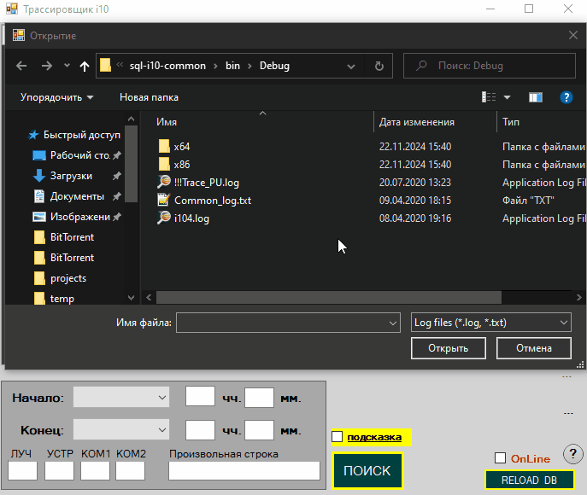Click the bin path segment
587x495 pixels.
click(232, 66)
